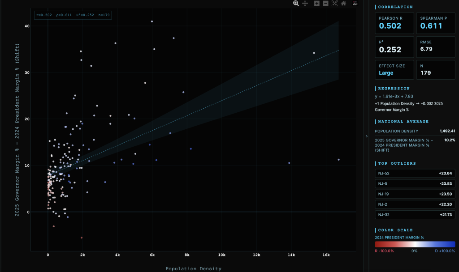Click the Zoom in plus icon
Image resolution: width=459 pixels, height=272 pixels.
click(317, 3)
